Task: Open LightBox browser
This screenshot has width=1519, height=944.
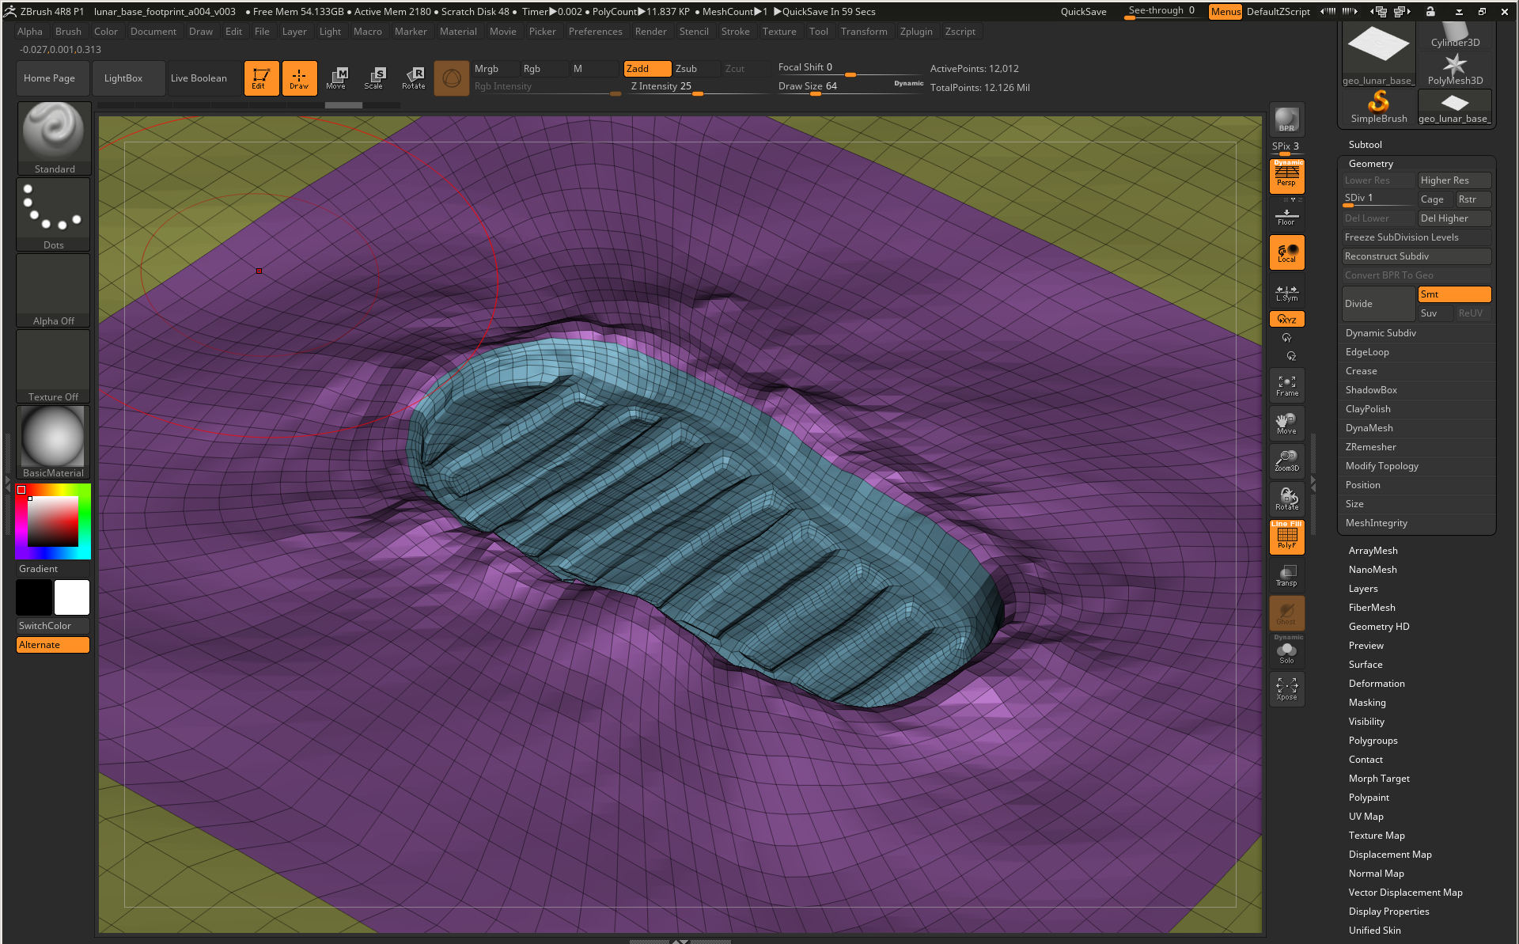Action: [x=123, y=78]
